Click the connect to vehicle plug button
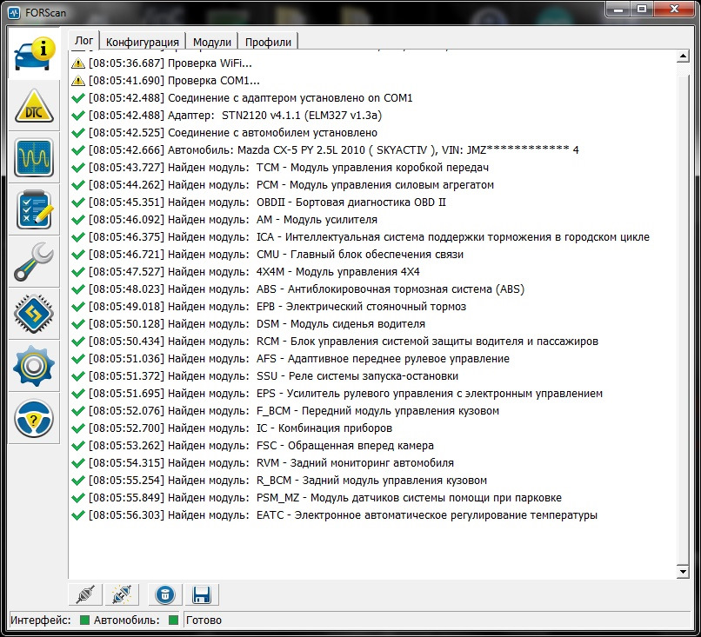The height and width of the screenshot is (637, 701). click(85, 595)
